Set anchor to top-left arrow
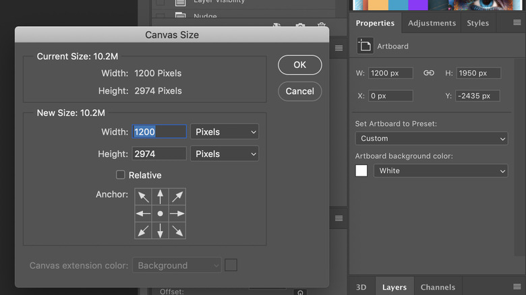The image size is (526, 295). (x=143, y=197)
